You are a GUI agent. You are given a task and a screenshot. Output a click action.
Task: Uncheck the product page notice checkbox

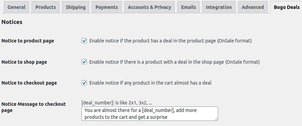(x=84, y=41)
